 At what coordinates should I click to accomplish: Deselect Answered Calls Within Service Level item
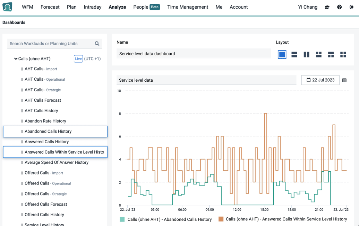pos(55,152)
